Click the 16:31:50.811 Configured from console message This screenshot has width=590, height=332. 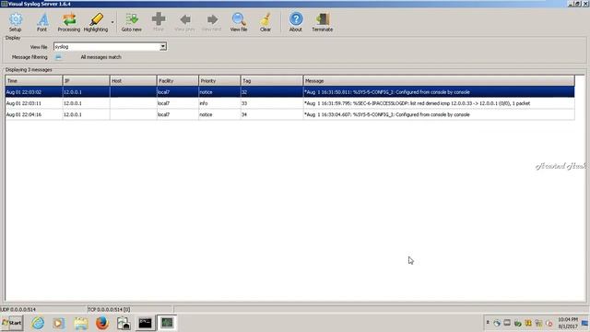click(387, 92)
